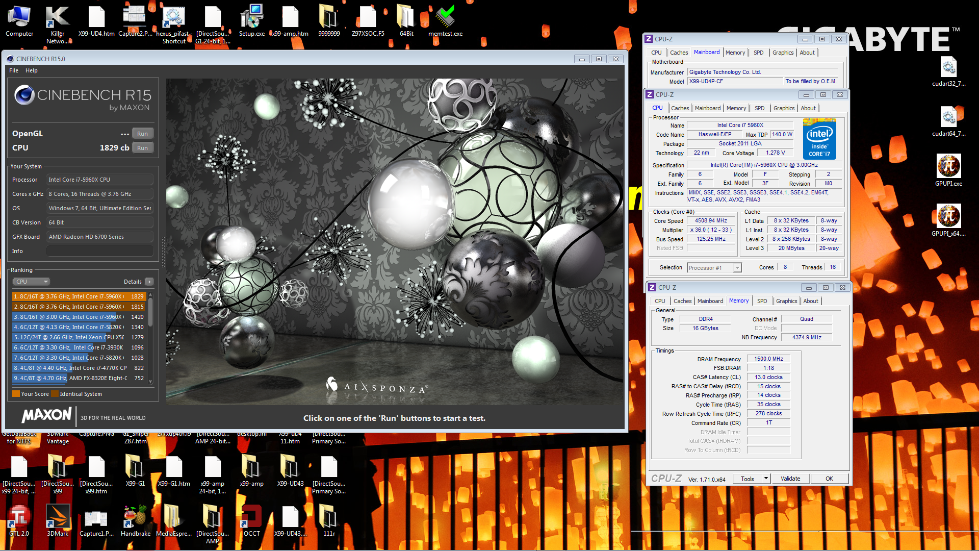Open the GTL 2.0 desktop icon
Screen dimensions: 979x551
(19, 520)
